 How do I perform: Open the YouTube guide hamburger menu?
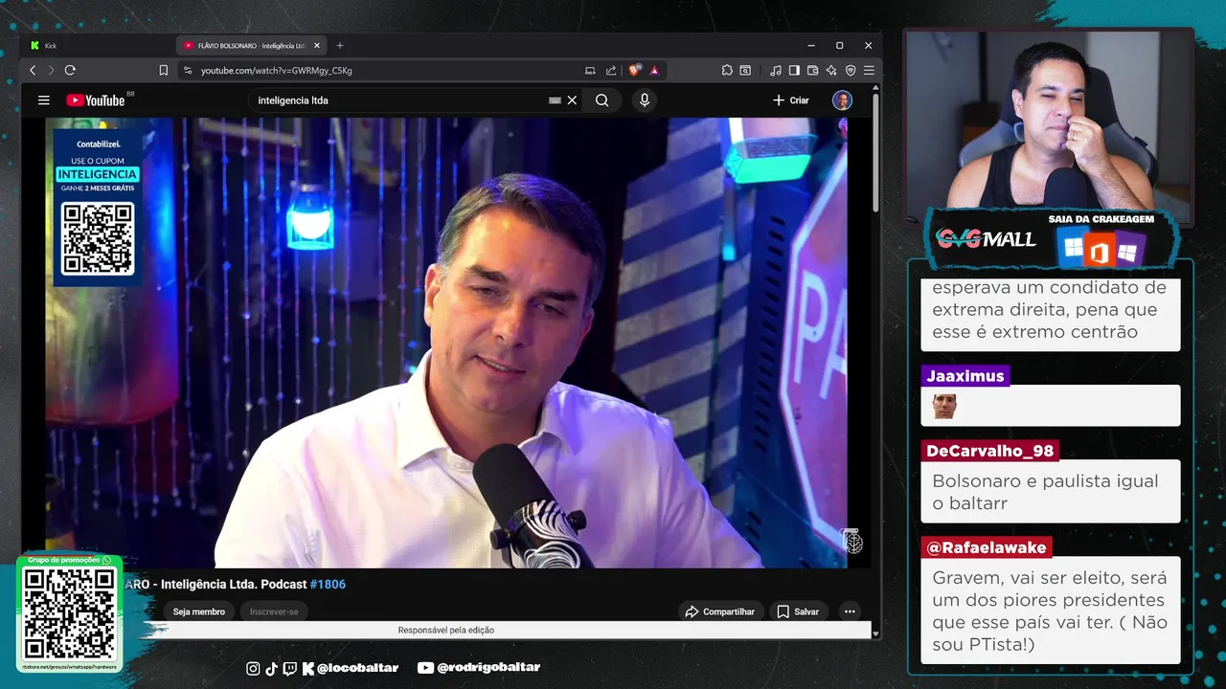(x=43, y=100)
